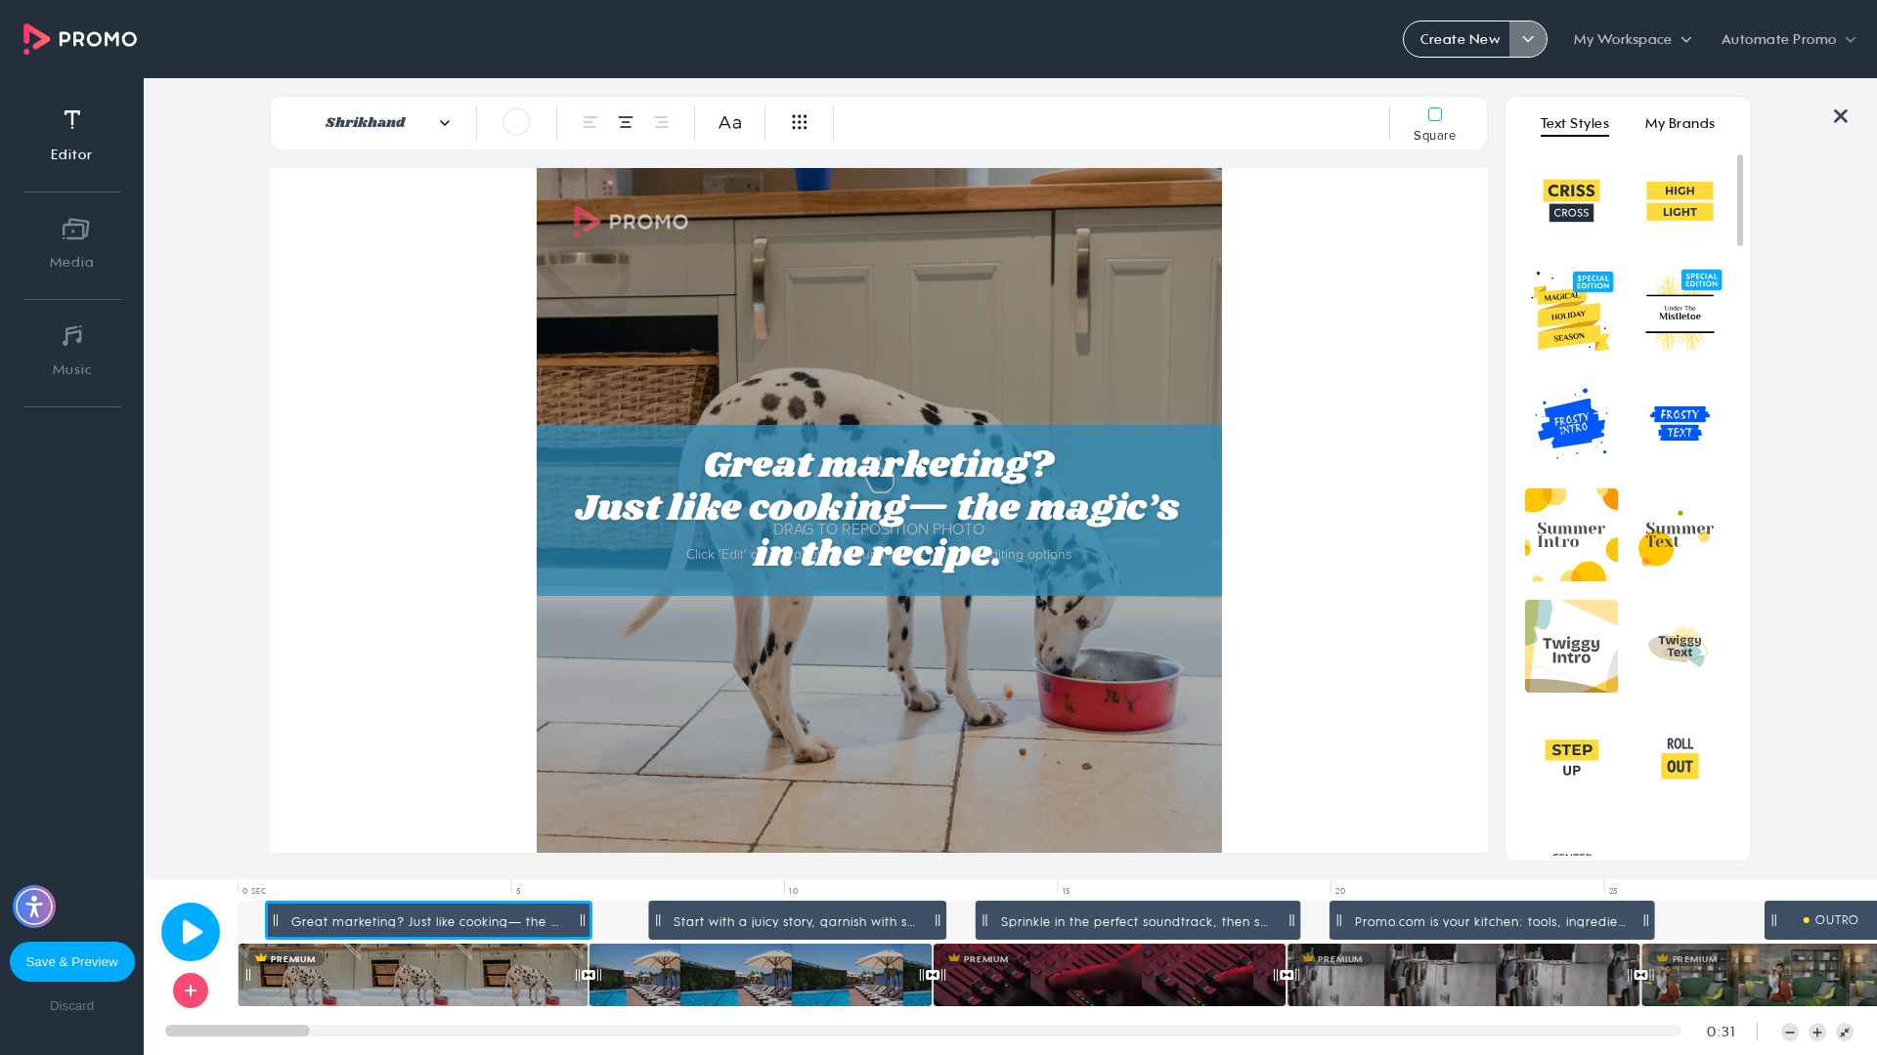Click the timeline horizontal scrollbar
The width and height of the screenshot is (1877, 1055).
point(238,1031)
